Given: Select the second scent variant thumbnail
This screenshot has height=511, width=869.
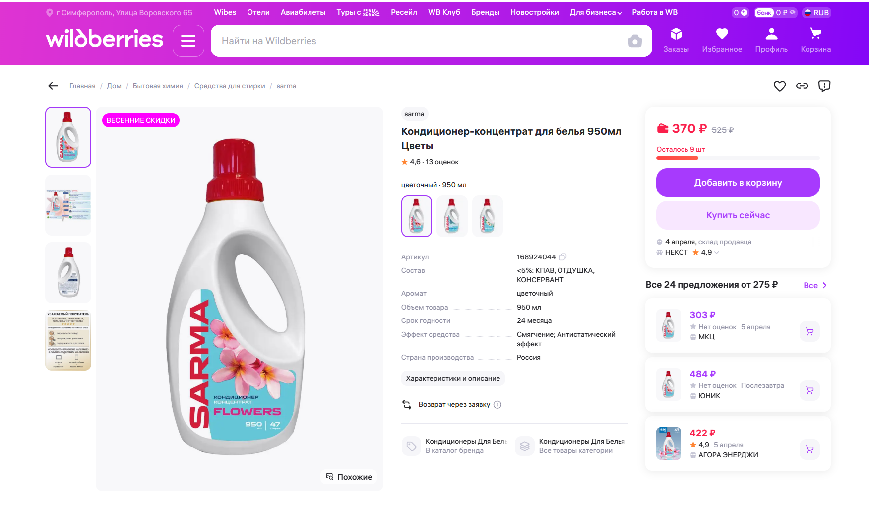Looking at the screenshot, I should point(452,216).
